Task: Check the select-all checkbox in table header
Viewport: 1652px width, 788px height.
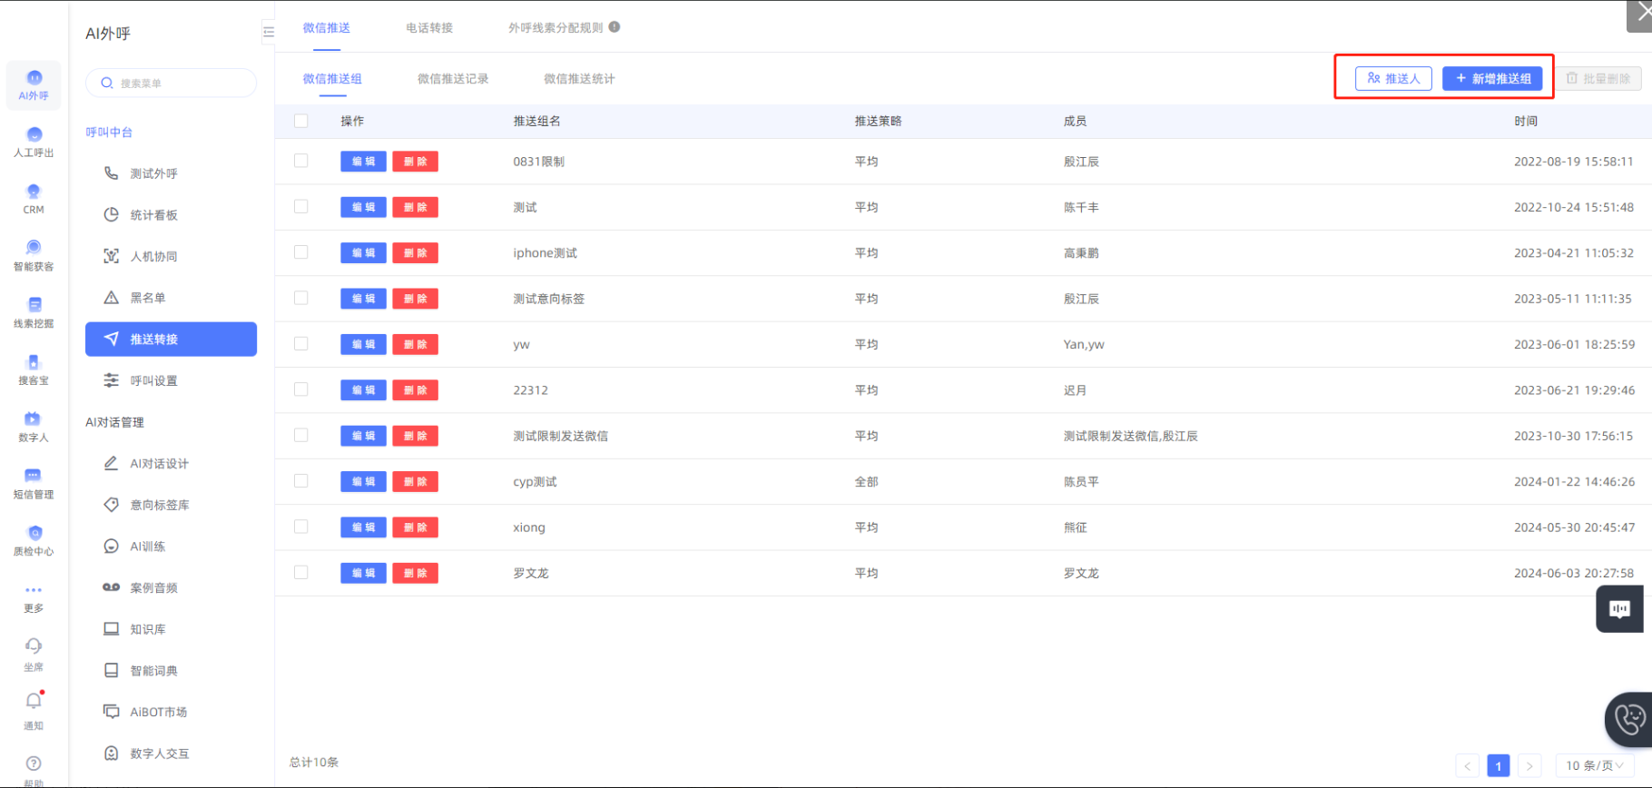Action: (301, 121)
